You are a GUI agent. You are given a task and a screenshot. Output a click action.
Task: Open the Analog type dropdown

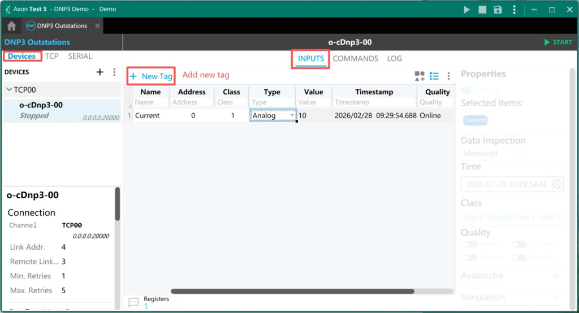[x=273, y=115]
